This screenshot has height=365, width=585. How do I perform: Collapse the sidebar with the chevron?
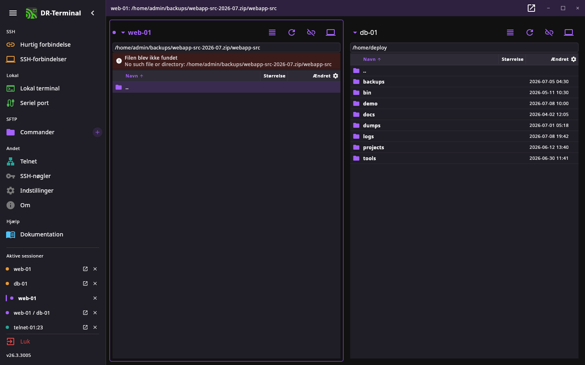(x=93, y=13)
